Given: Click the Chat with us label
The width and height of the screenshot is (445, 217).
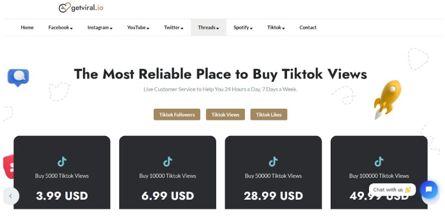Looking at the screenshot, I should pos(392,190).
